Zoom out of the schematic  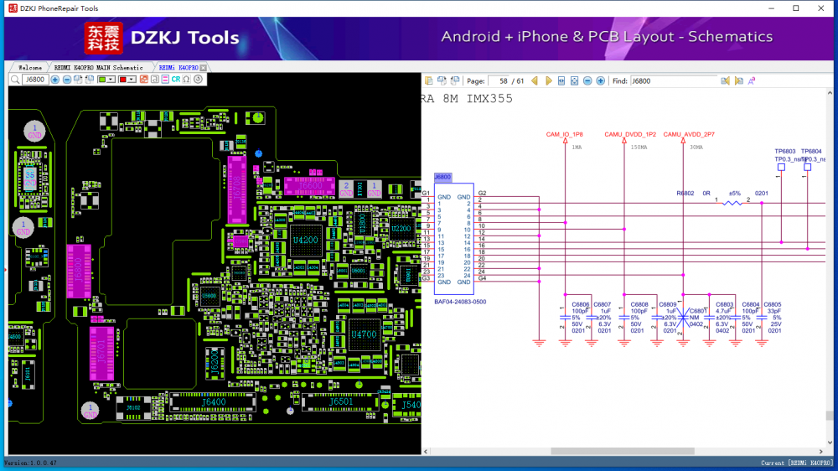[x=587, y=81]
